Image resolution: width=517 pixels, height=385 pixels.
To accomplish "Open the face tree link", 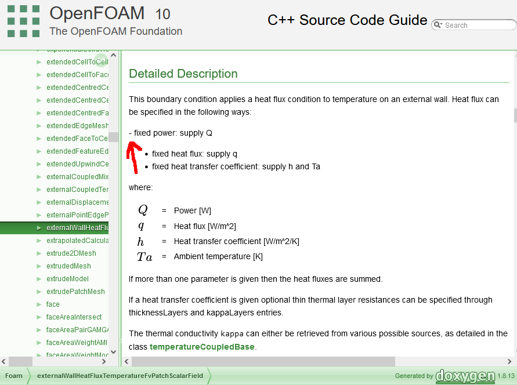I will (53, 304).
